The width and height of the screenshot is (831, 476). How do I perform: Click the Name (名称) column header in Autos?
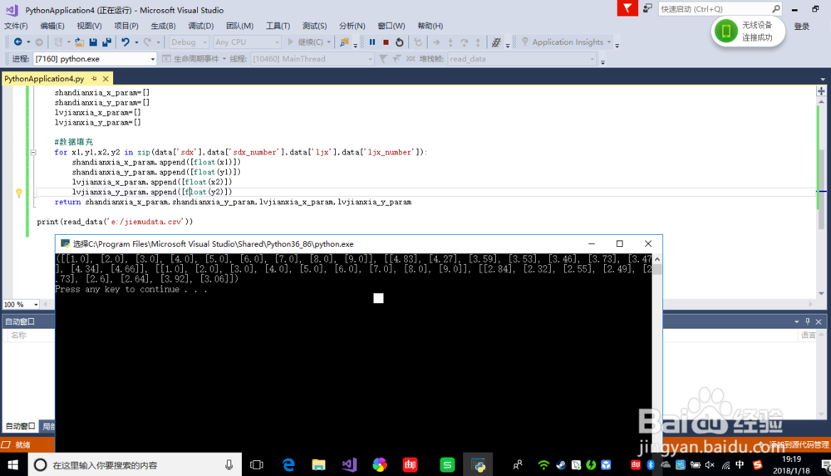(x=19, y=335)
